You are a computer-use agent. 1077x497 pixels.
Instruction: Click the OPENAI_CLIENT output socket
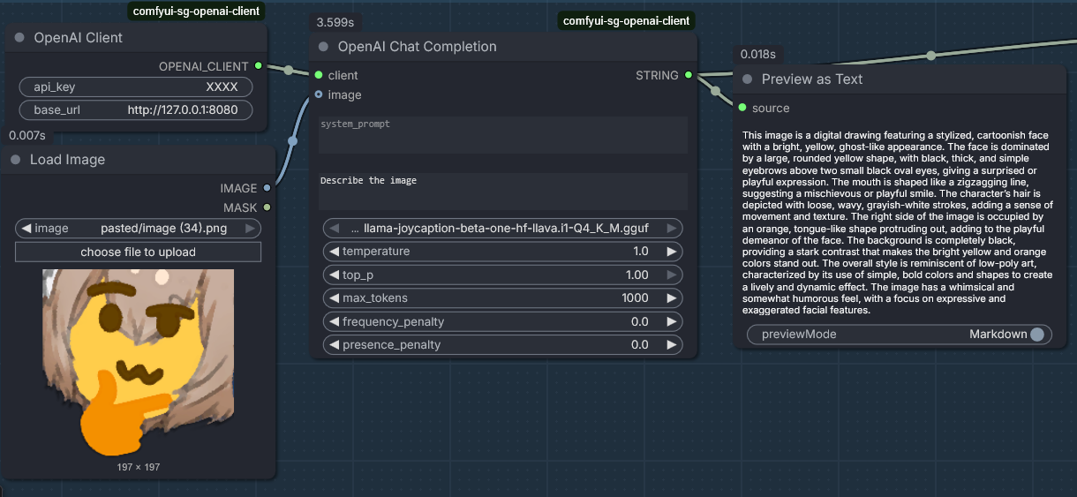coord(258,66)
